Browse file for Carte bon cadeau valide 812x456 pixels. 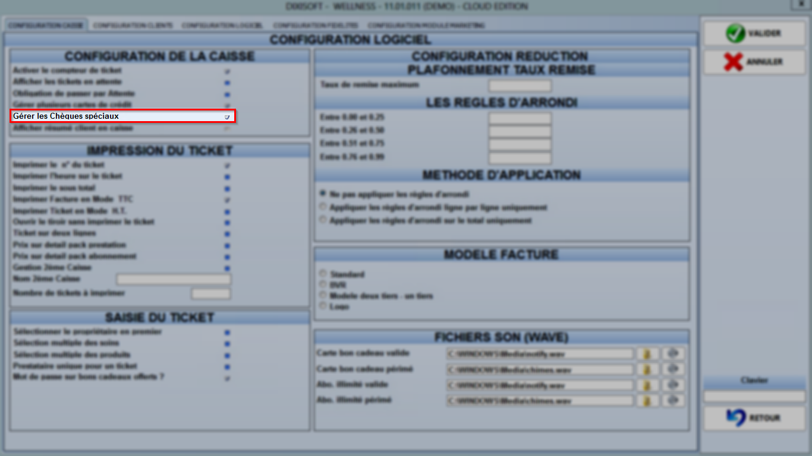[x=647, y=354]
